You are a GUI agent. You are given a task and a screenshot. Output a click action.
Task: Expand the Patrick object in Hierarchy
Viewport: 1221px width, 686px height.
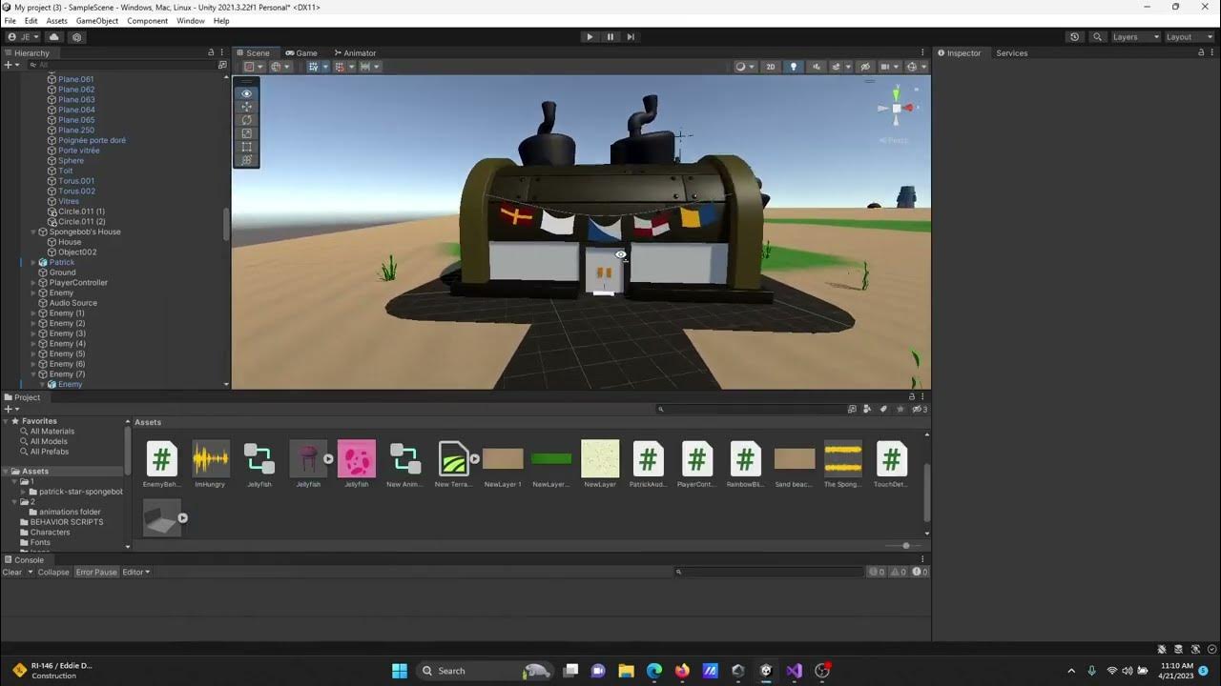(33, 262)
